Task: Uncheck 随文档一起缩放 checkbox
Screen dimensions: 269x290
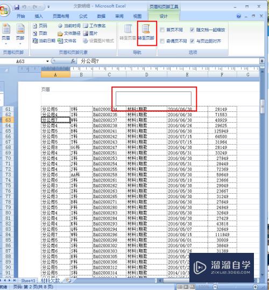Action: pos(192,30)
